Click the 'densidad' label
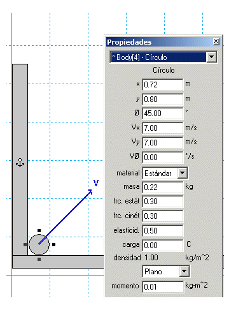 pos(127,258)
